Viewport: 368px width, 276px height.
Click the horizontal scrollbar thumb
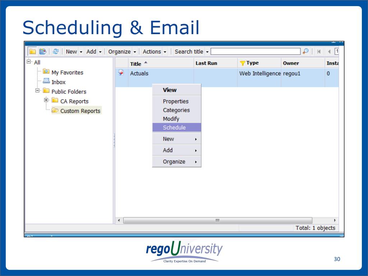(x=217, y=220)
